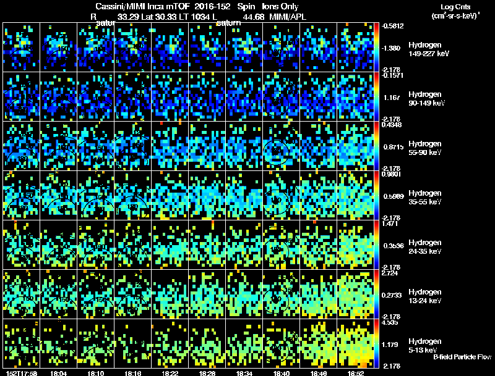This screenshot has width=495, height=376.
Task: Click the color bar for the 24-35 keV row
Action: point(376,245)
